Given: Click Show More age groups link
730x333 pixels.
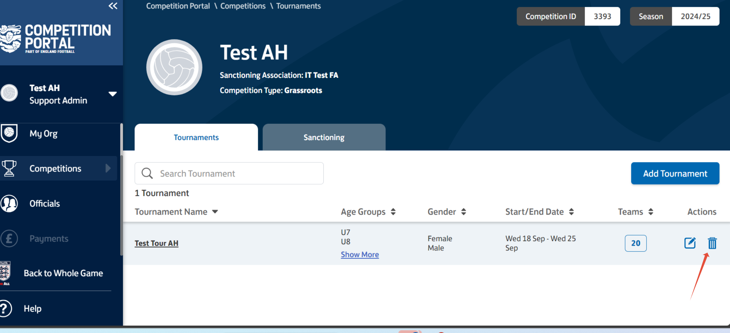Looking at the screenshot, I should [x=360, y=255].
